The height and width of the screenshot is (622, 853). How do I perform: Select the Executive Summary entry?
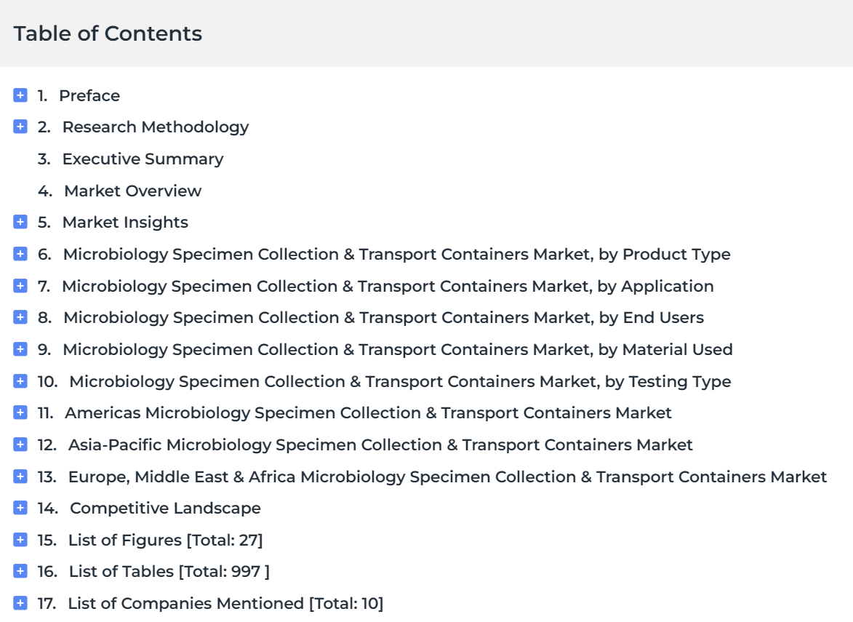pos(131,159)
